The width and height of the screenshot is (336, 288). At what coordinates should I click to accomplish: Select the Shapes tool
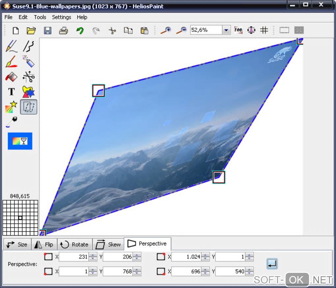(29, 92)
